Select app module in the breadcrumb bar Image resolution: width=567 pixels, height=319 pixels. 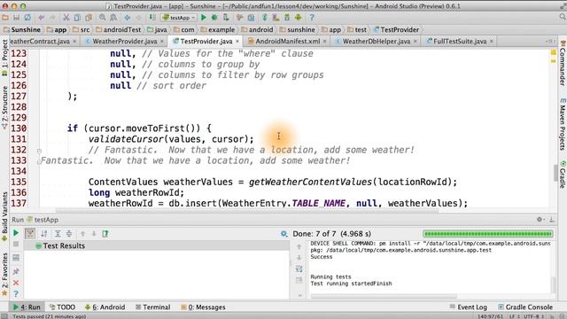57,29
